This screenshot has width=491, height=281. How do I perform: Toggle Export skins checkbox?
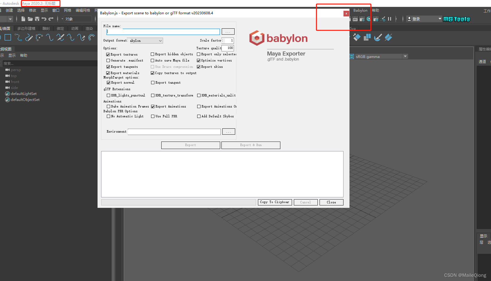pos(199,67)
